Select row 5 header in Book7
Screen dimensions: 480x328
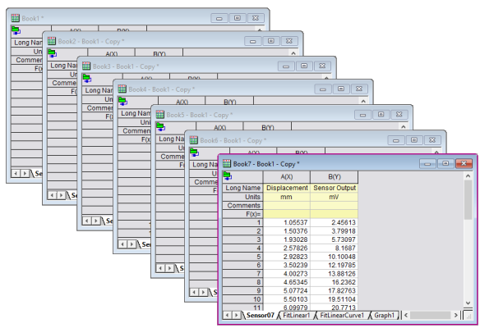pyautogui.click(x=242, y=257)
